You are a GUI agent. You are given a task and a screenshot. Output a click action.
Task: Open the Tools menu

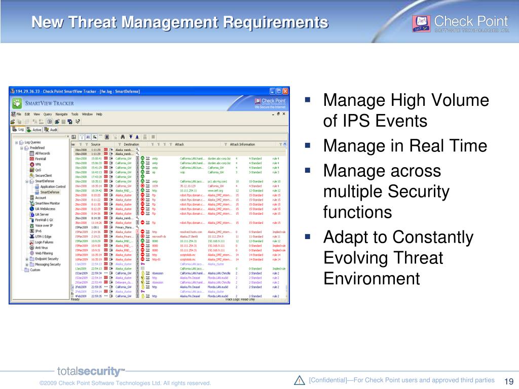click(75, 114)
